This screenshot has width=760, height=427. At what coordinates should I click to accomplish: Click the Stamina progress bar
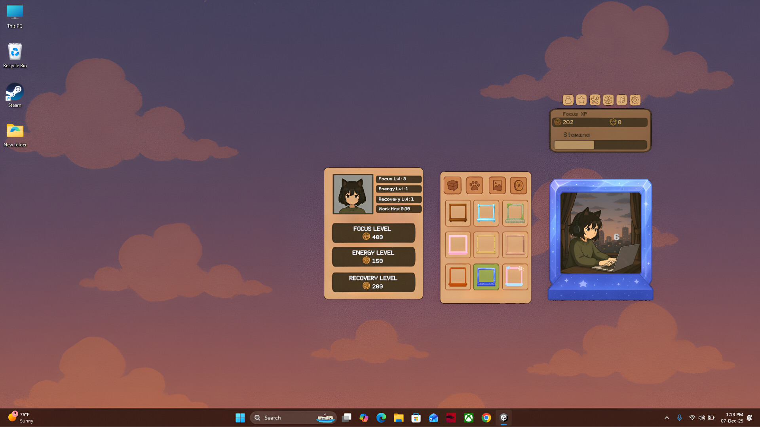(600, 145)
